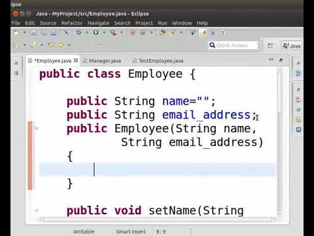314x236 pixels.
Task: Open the File menu
Action: tap(16, 23)
